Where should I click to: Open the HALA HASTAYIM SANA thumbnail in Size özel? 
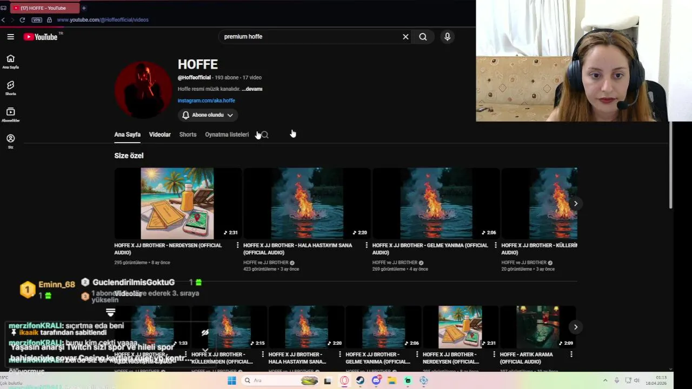[x=307, y=203]
